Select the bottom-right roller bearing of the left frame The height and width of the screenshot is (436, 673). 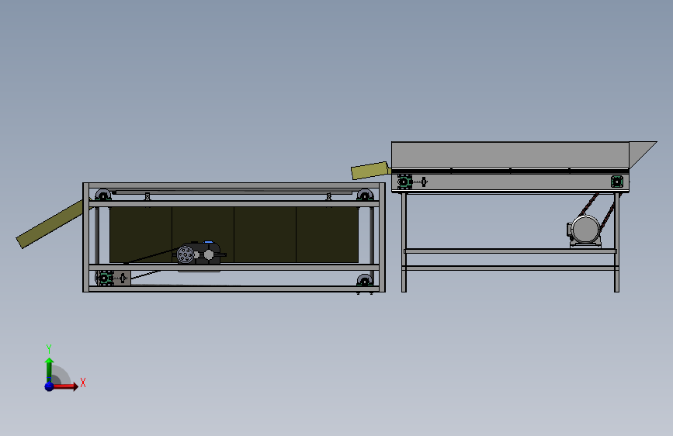point(365,280)
